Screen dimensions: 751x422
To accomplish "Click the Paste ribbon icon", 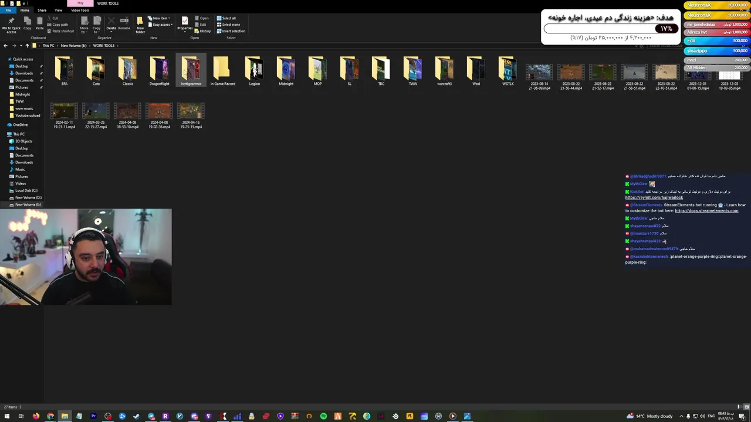I will point(39,23).
